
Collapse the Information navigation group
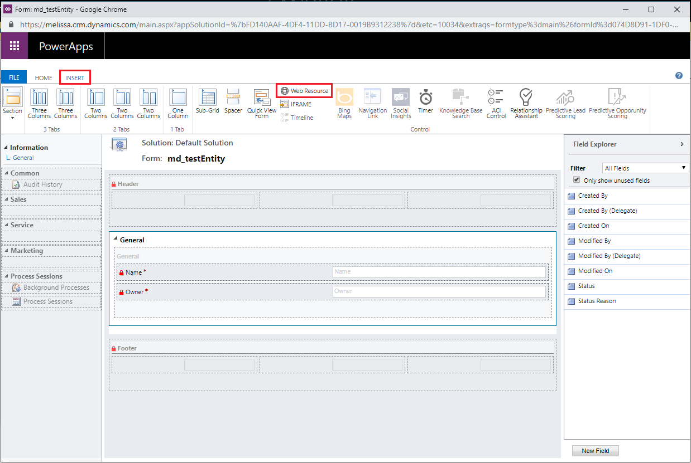tap(6, 148)
